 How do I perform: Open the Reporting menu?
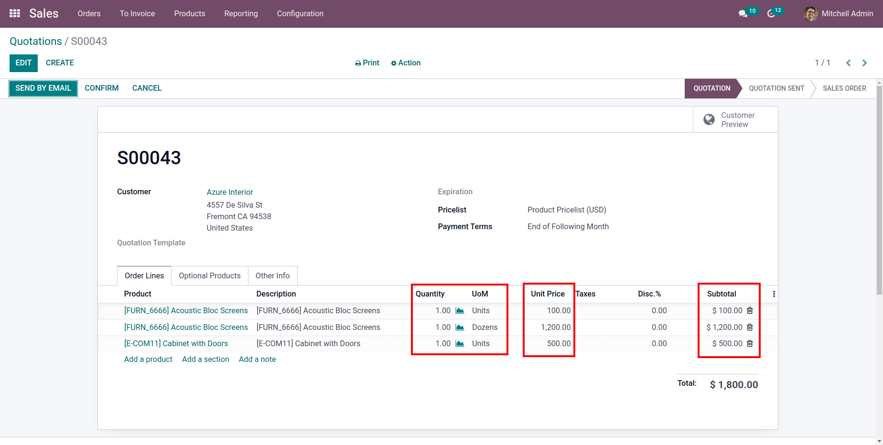point(241,14)
